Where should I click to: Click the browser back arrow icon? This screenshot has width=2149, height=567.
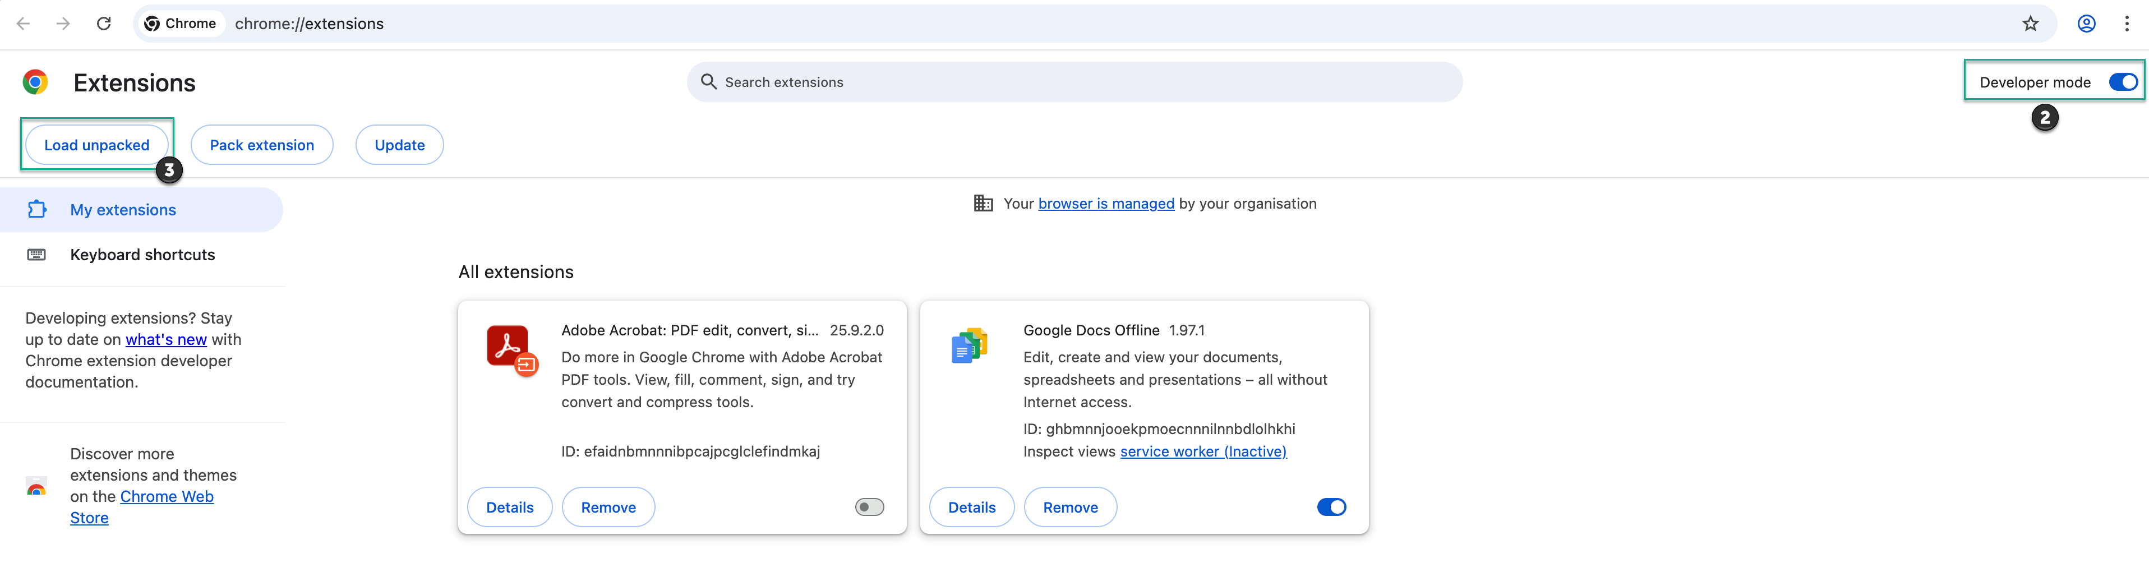(24, 24)
